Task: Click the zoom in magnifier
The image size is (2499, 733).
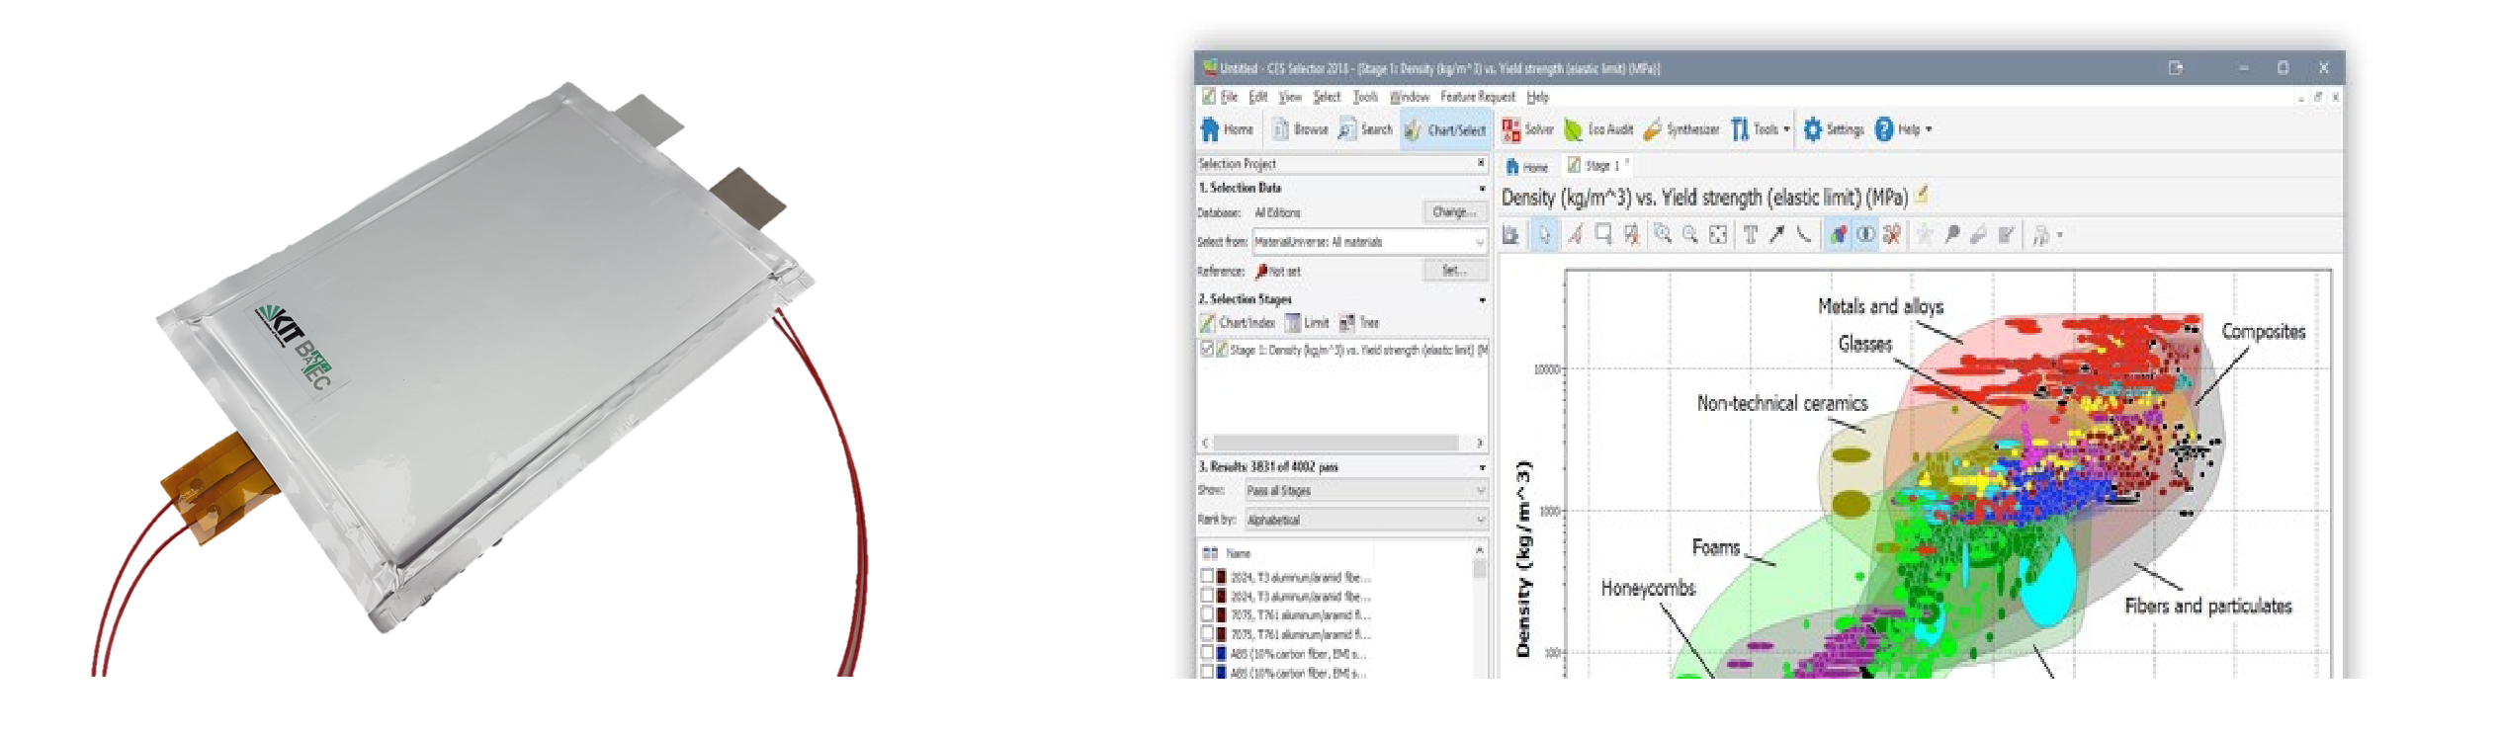Action: tap(1663, 235)
